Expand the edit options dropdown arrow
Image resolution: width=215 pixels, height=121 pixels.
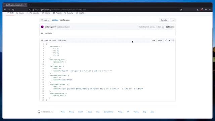click(170, 40)
